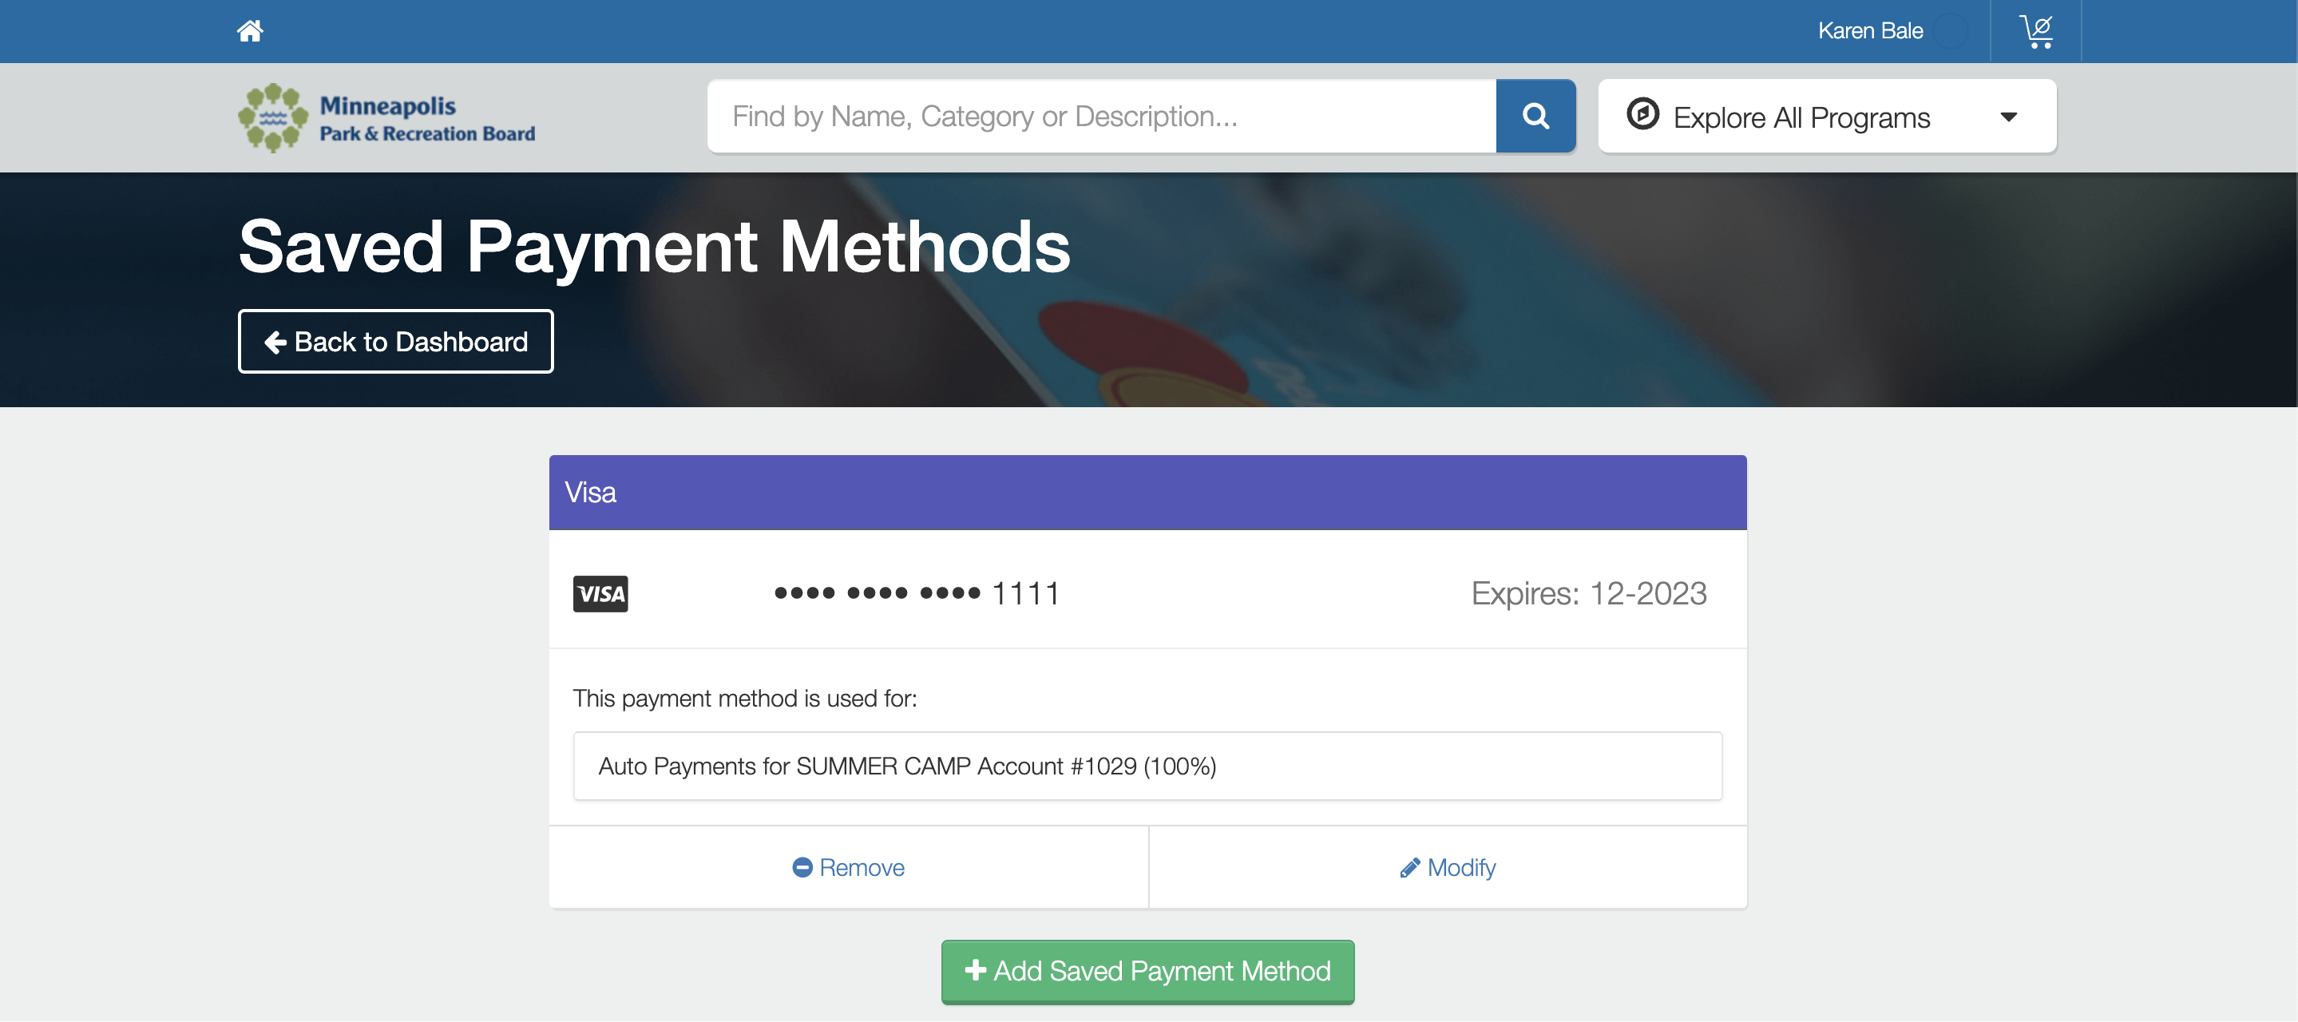Select the Visa card header bar
The image size is (2298, 1022).
tap(1148, 493)
